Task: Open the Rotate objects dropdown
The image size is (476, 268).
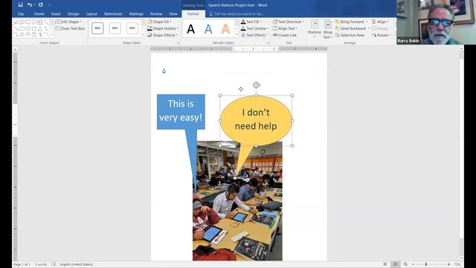Action: click(382, 35)
